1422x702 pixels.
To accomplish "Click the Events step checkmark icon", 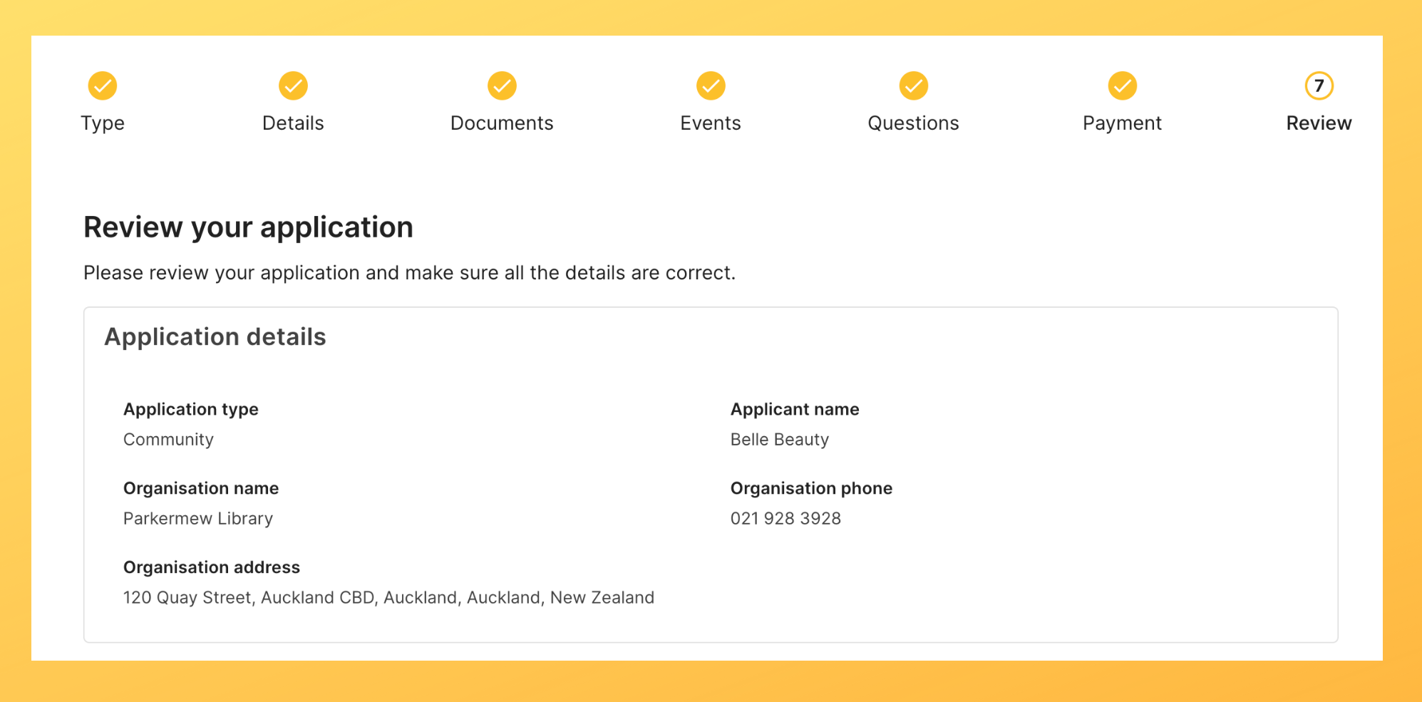I will coord(711,86).
